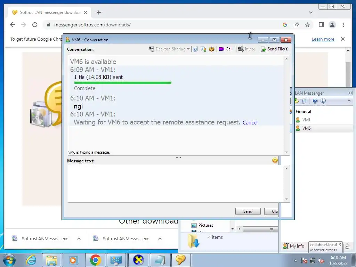Bookmark this page with star icon
This screenshot has height=267, width=356.
[307, 25]
